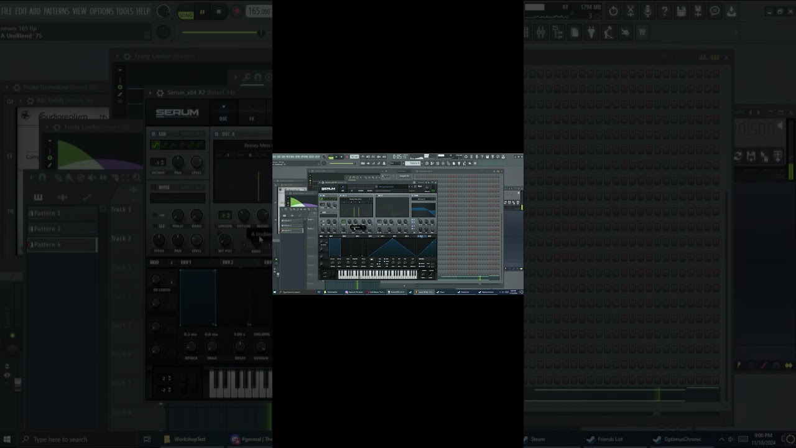Toggle the large playlist magnet snap icon
Screen dimensions: 796x448
click(x=42, y=177)
